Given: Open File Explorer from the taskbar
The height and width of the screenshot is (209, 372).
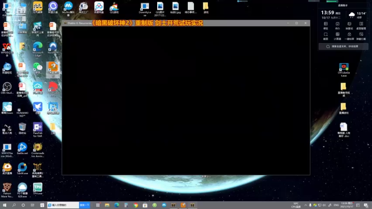Looking at the screenshot, I should (107, 205).
